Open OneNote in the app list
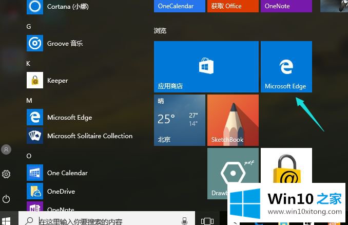Image resolution: width=348 pixels, height=225 pixels. (x=51, y=207)
